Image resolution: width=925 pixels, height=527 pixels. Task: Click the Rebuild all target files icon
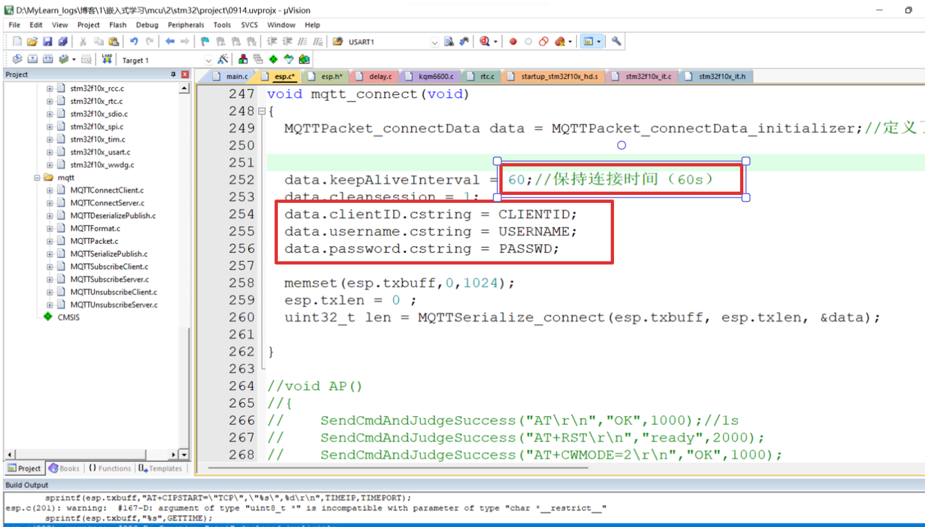(48, 60)
